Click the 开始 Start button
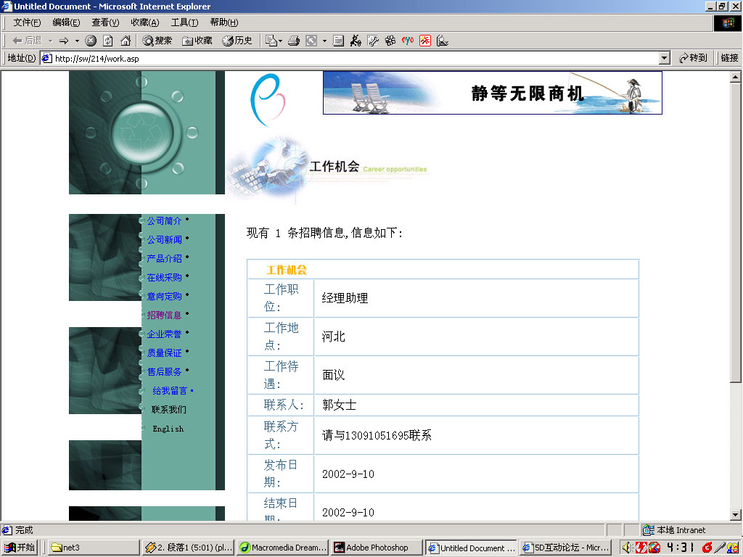This screenshot has width=743, height=557. click(20, 548)
